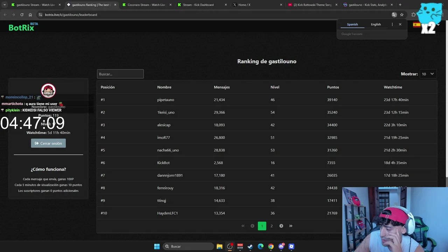Screen dimensions: 448x252
Task: Open the Google Translate icon in address bar
Action: (394, 15)
